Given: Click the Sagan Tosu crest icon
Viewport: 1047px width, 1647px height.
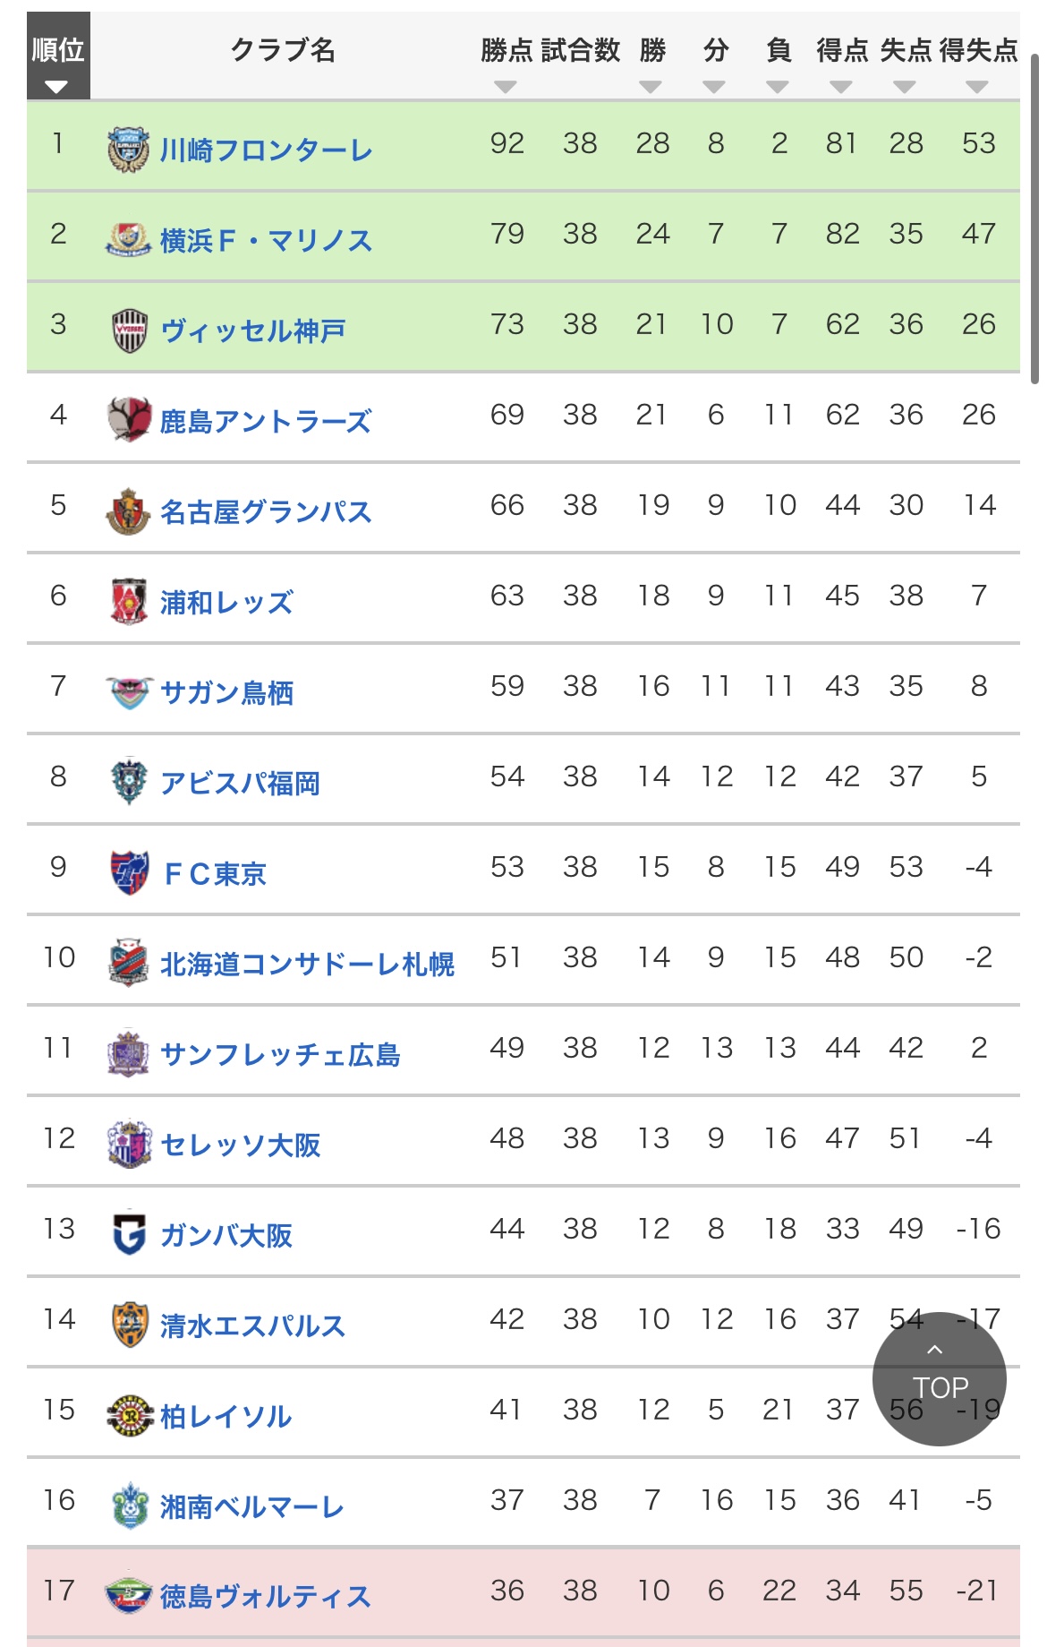Looking at the screenshot, I should 129,692.
